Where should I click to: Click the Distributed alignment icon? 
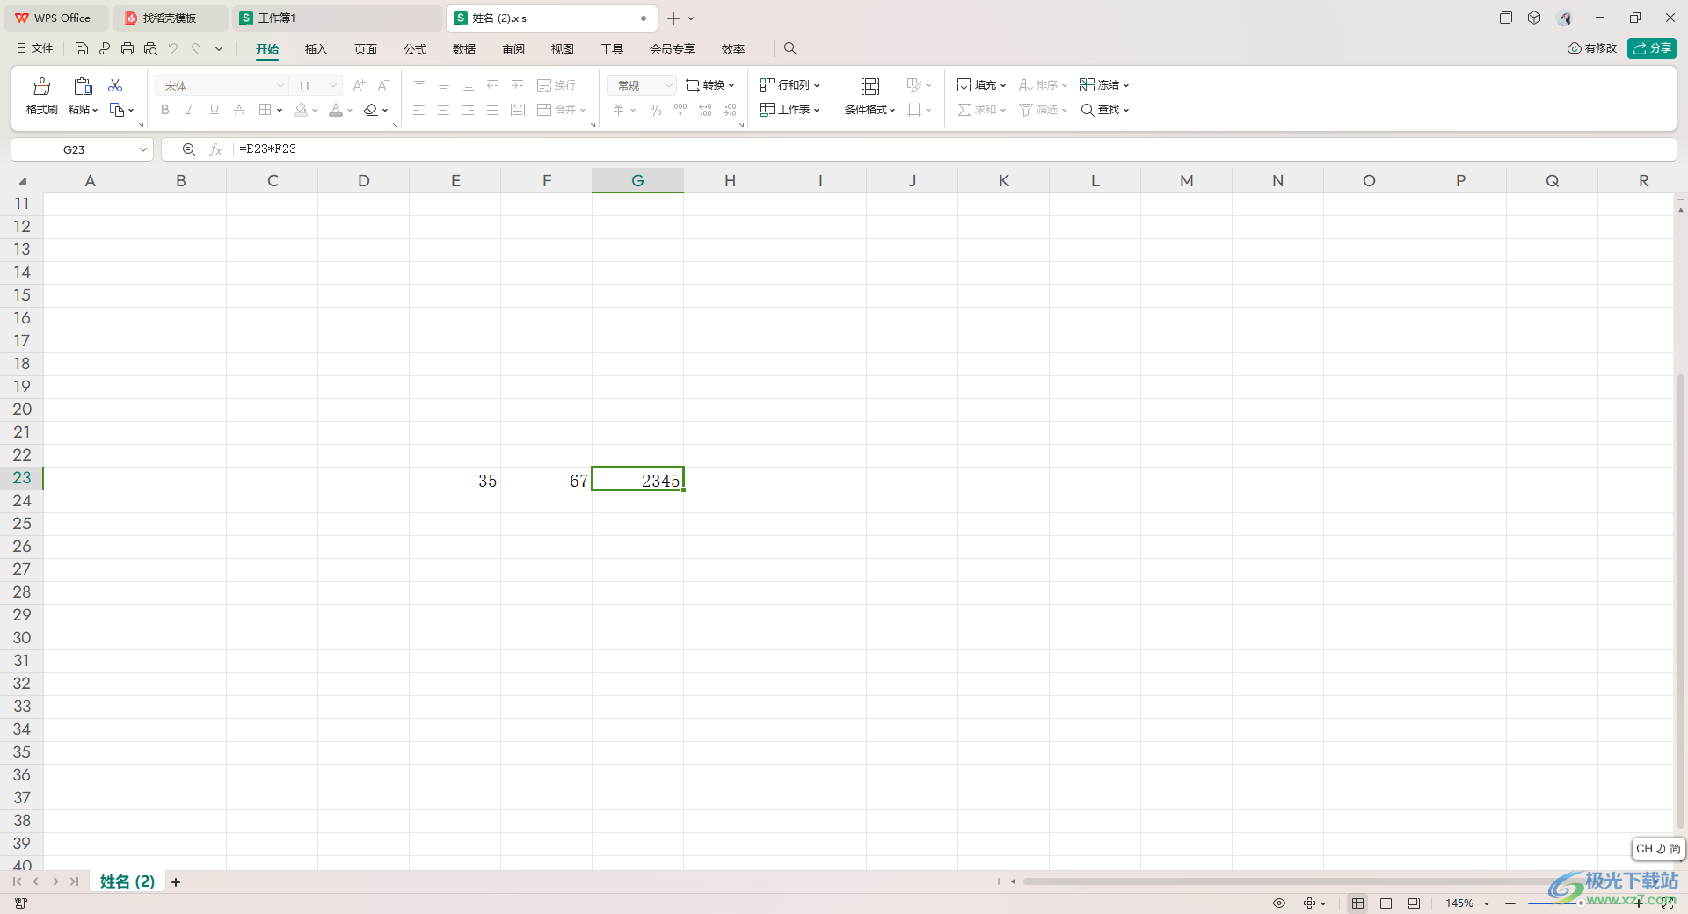[518, 110]
